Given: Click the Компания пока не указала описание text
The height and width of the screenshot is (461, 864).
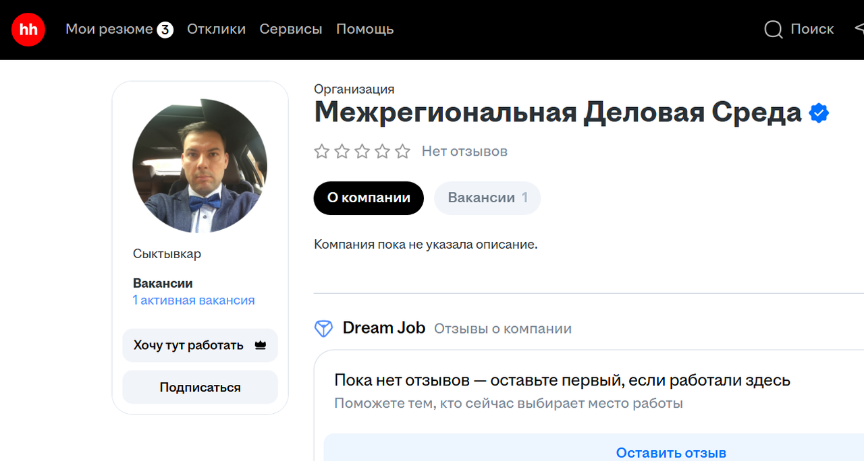Looking at the screenshot, I should (x=426, y=244).
